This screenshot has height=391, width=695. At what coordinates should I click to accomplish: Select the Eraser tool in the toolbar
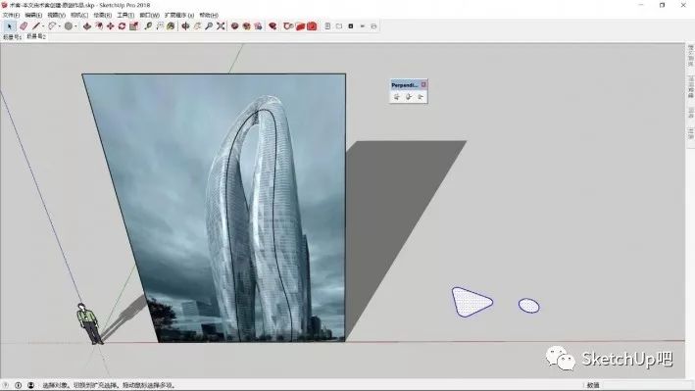tap(24, 26)
